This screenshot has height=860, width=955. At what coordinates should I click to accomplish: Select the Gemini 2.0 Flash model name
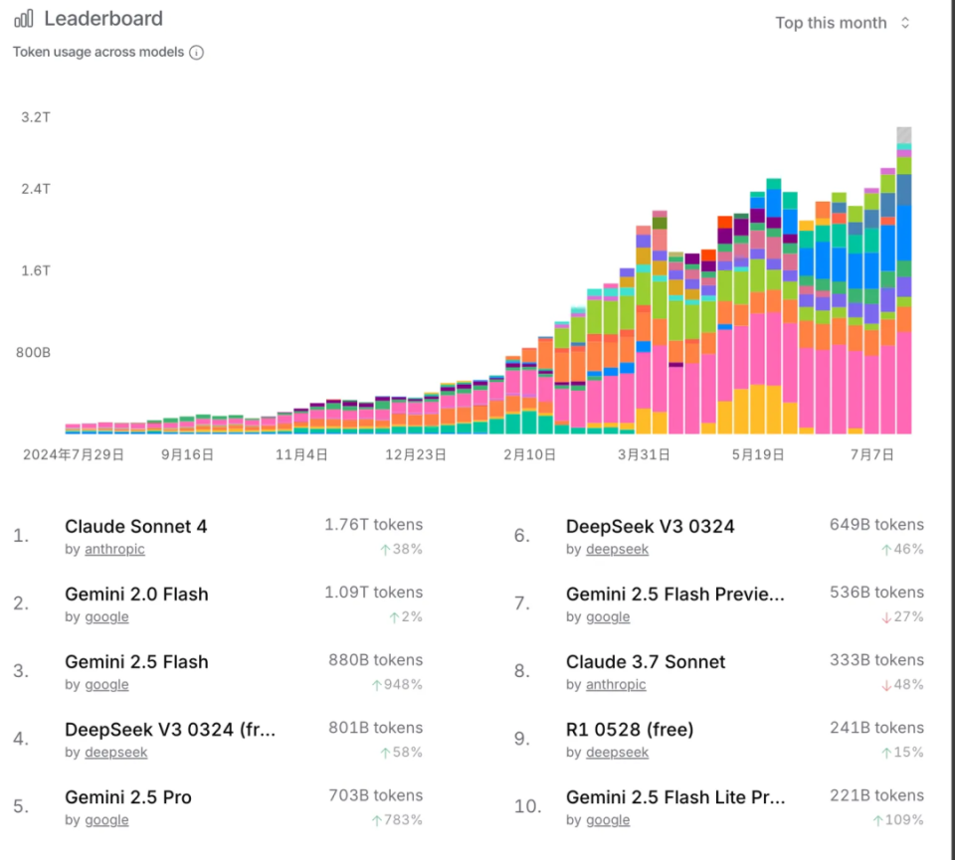click(136, 594)
